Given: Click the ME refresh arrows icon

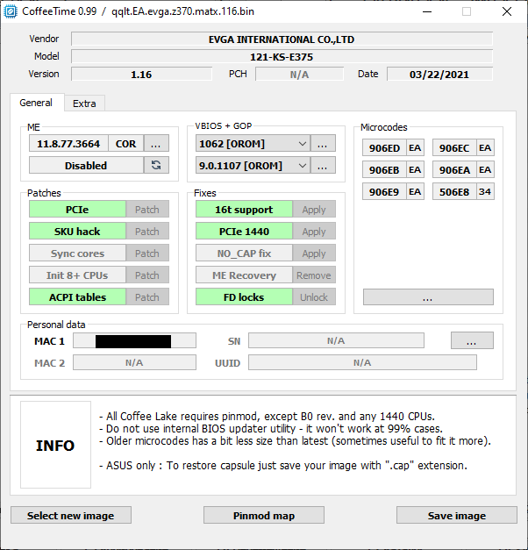Looking at the screenshot, I should (x=156, y=165).
